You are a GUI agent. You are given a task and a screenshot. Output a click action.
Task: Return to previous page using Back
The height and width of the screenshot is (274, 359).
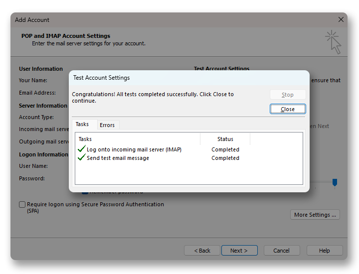coord(202,251)
